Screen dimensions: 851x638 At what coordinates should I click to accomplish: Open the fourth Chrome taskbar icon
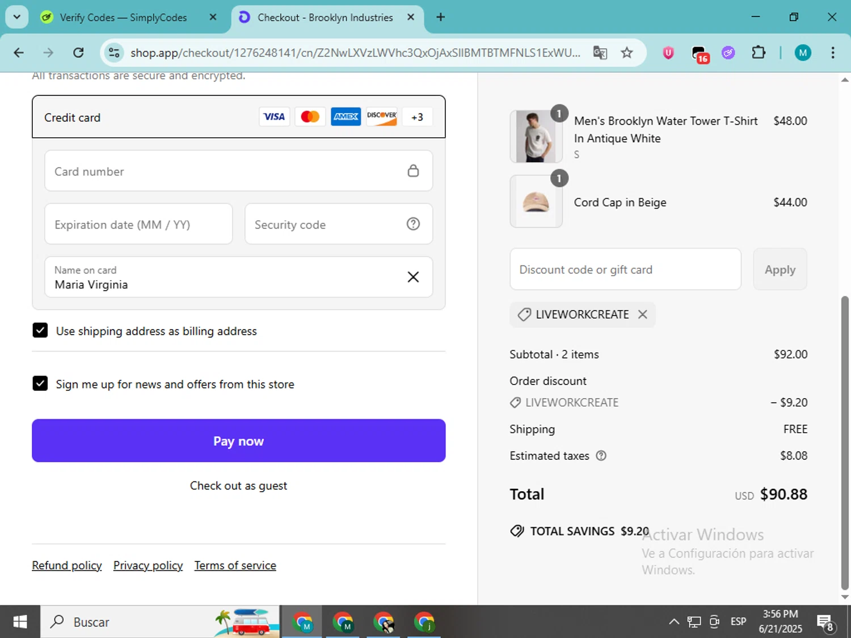(x=424, y=622)
